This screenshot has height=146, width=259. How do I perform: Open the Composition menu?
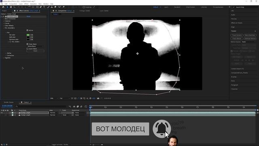click(13, 4)
